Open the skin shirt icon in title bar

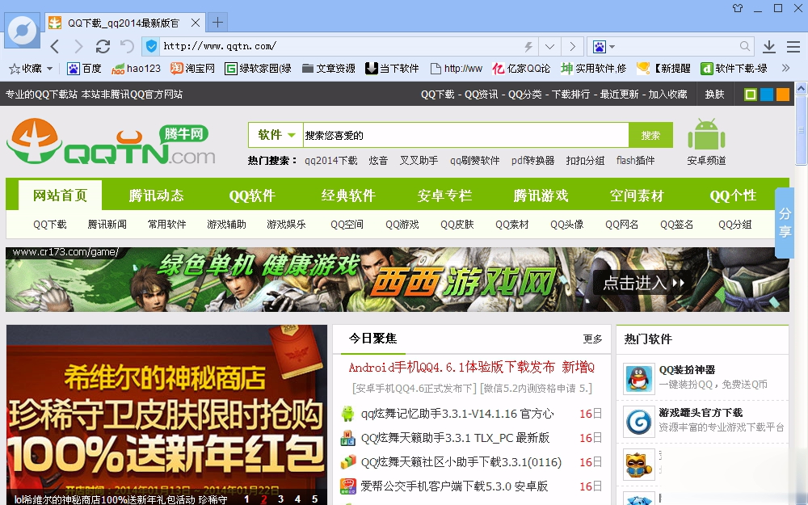tap(737, 8)
